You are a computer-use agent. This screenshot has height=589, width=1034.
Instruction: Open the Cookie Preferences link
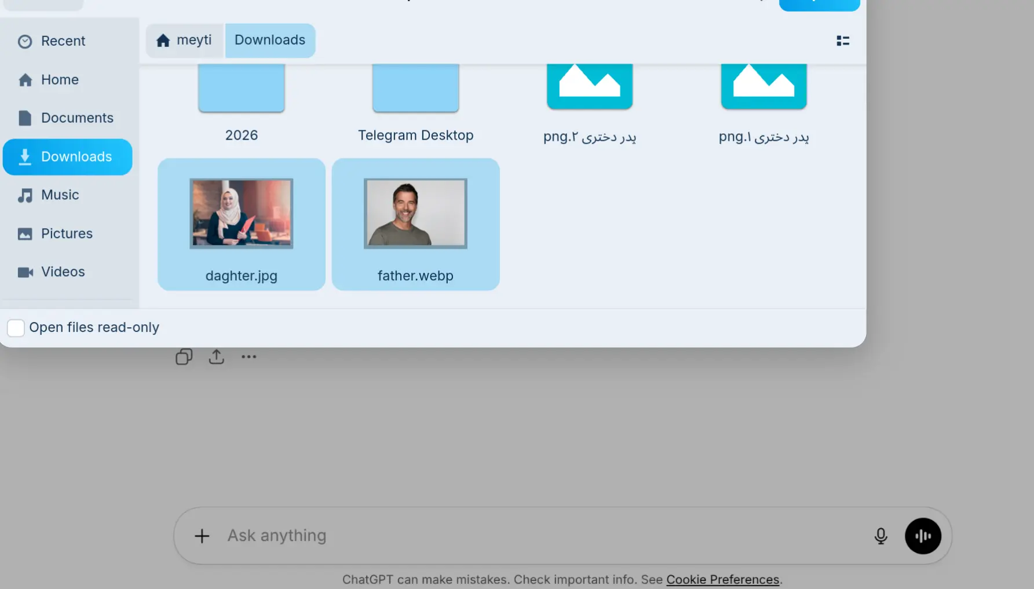tap(723, 579)
